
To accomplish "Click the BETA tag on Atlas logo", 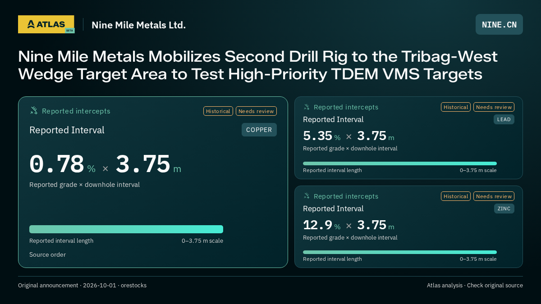I will (69, 31).
